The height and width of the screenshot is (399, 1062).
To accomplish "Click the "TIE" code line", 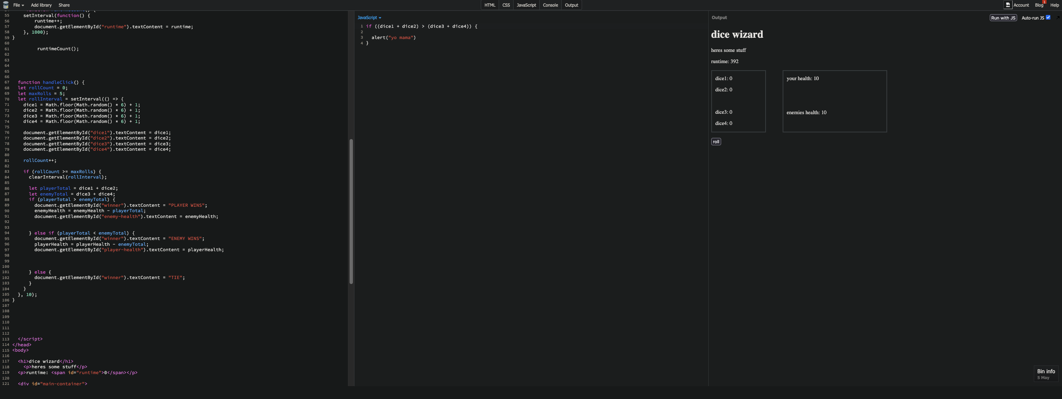I will (x=110, y=277).
